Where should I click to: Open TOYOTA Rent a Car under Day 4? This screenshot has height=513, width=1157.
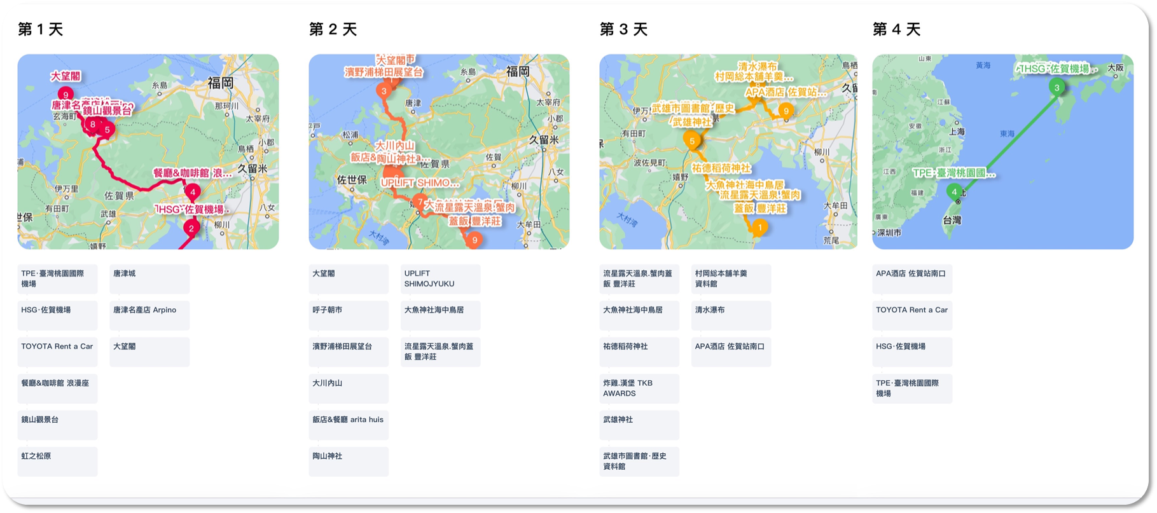(913, 315)
